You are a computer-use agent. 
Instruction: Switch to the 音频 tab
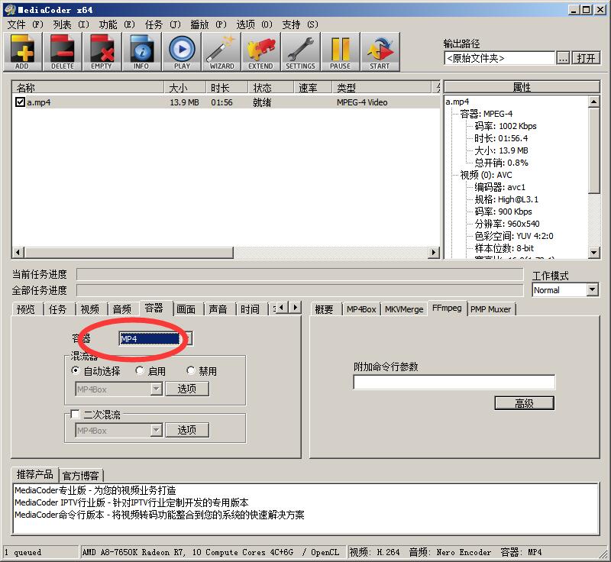(122, 309)
